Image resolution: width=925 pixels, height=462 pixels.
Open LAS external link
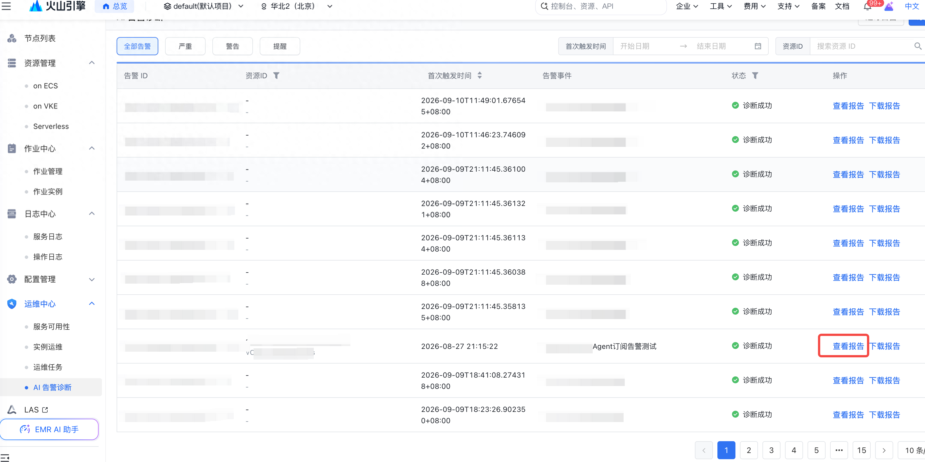coord(36,410)
